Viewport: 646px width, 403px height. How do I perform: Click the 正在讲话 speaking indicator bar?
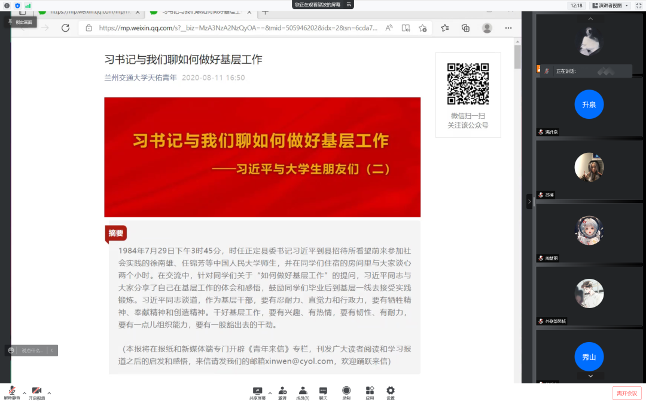(586, 71)
